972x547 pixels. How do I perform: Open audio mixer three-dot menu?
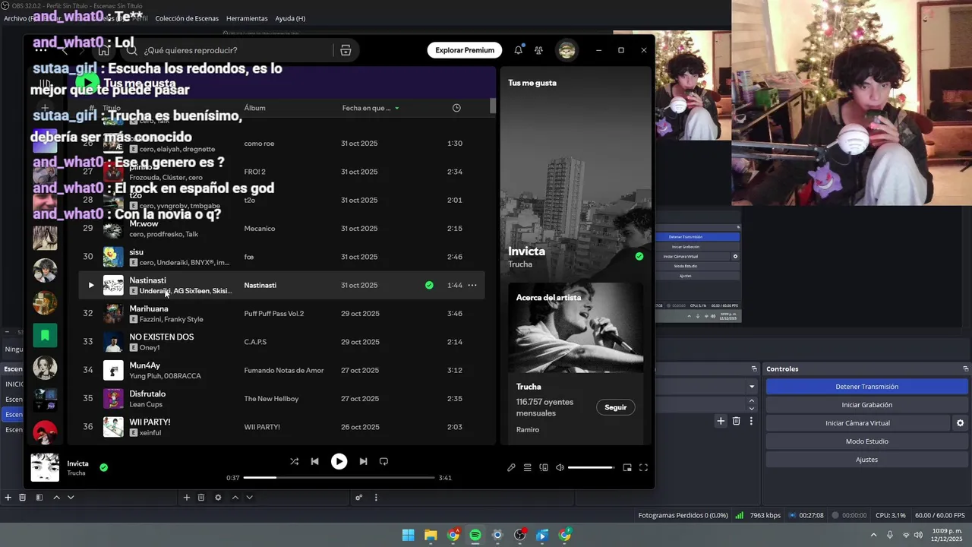[376, 498]
